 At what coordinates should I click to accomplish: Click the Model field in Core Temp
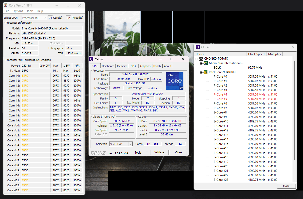52,28
